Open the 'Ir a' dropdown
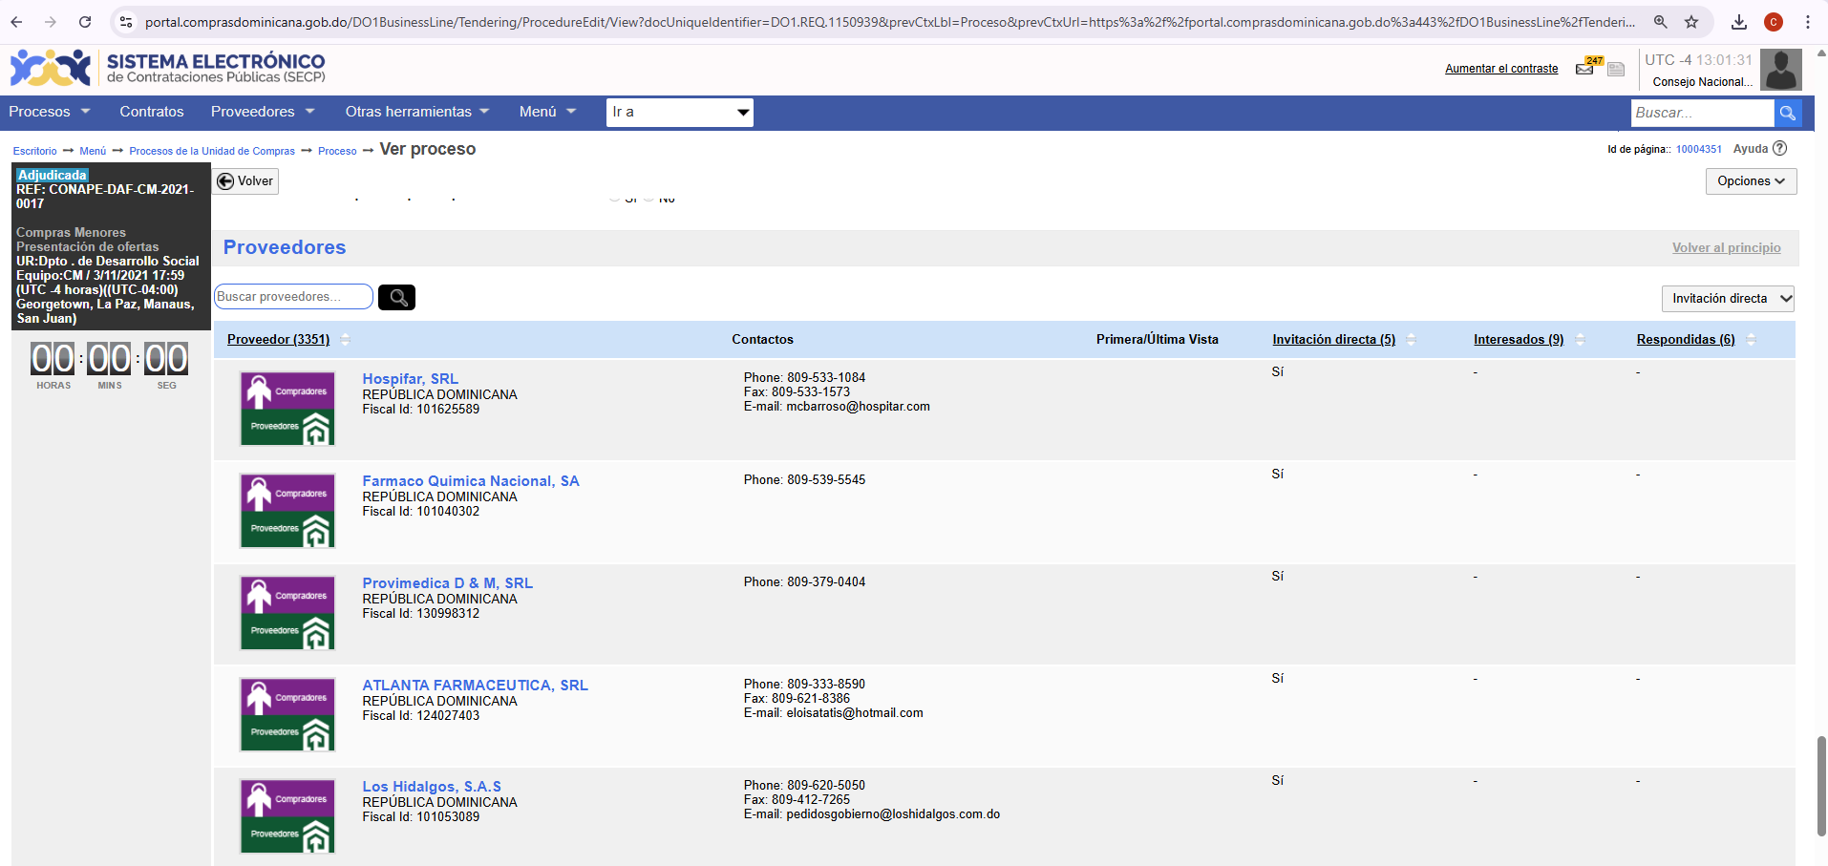The image size is (1828, 866). [680, 113]
